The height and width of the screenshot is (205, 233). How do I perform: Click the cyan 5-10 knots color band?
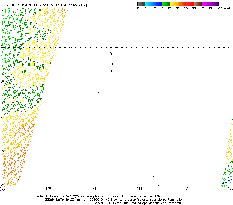[149, 4]
